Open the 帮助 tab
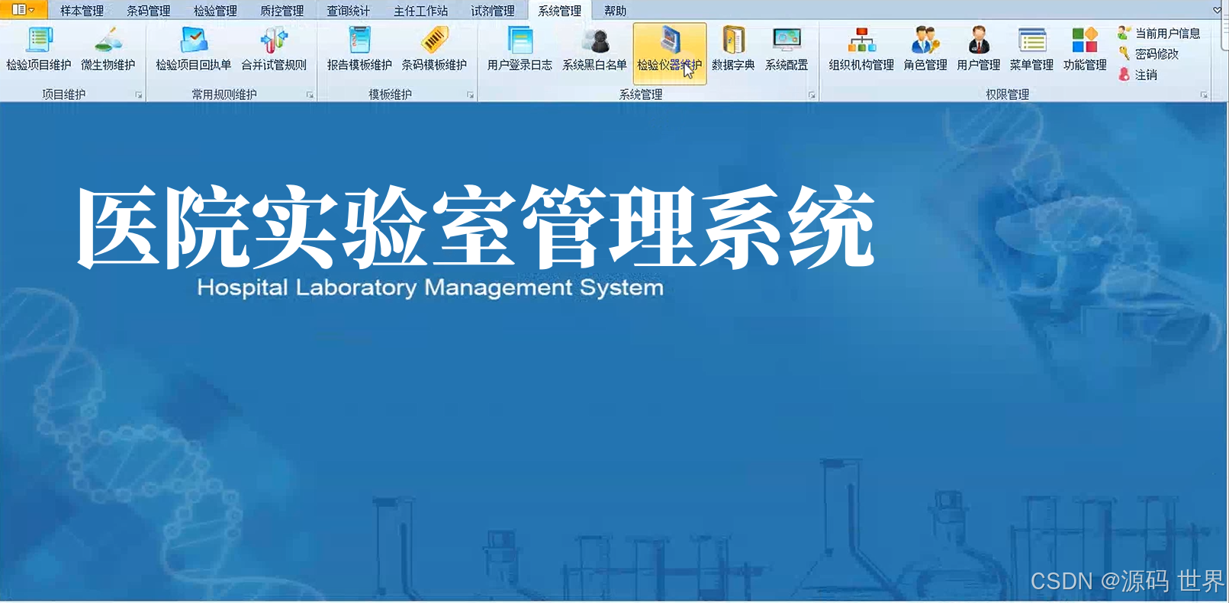Image resolution: width=1229 pixels, height=603 pixels. click(616, 11)
